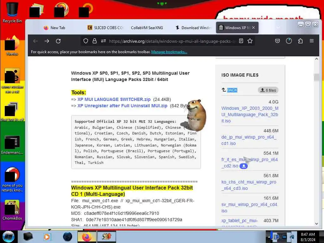This screenshot has width=324, height=243.
Task: Open the Endermanc... desktop icon
Action: pyautogui.click(x=12, y=145)
